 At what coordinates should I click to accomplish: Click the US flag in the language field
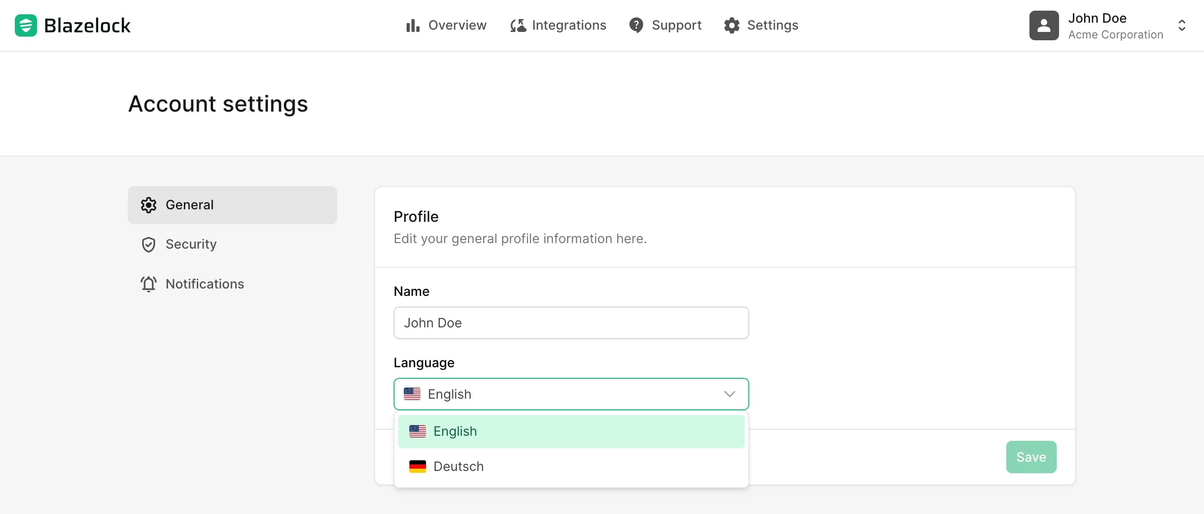pyautogui.click(x=412, y=394)
